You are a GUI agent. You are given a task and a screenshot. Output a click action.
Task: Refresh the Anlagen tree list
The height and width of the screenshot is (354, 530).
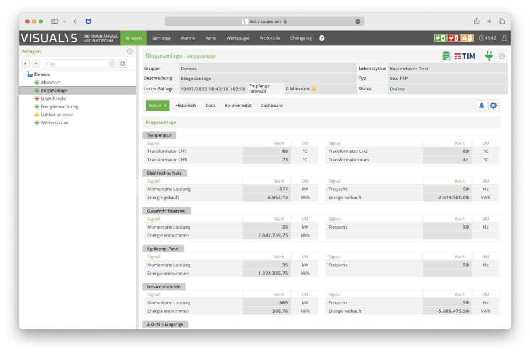click(122, 63)
